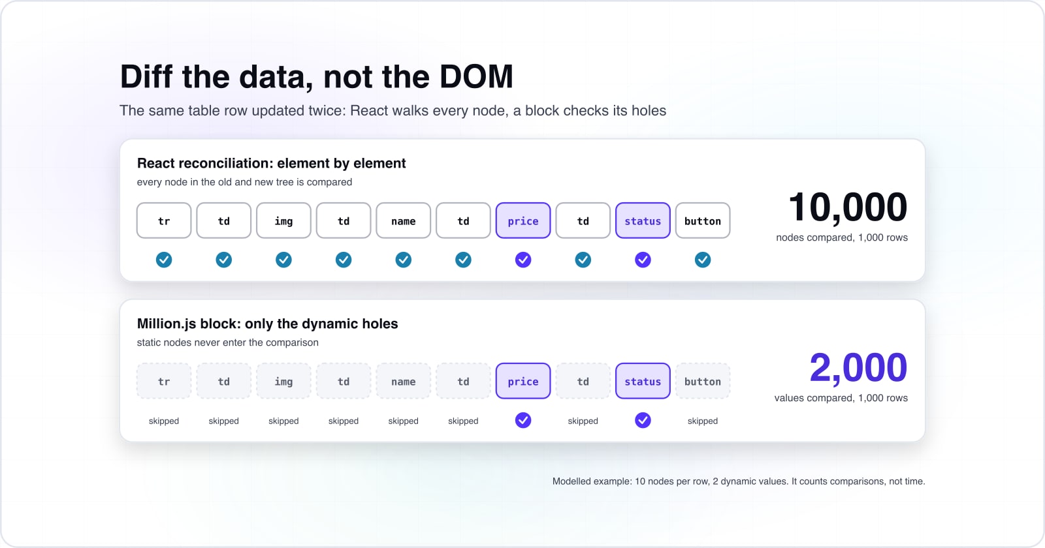The image size is (1045, 548).
Task: Select the highlighted price chip in React row
Action: click(x=523, y=221)
